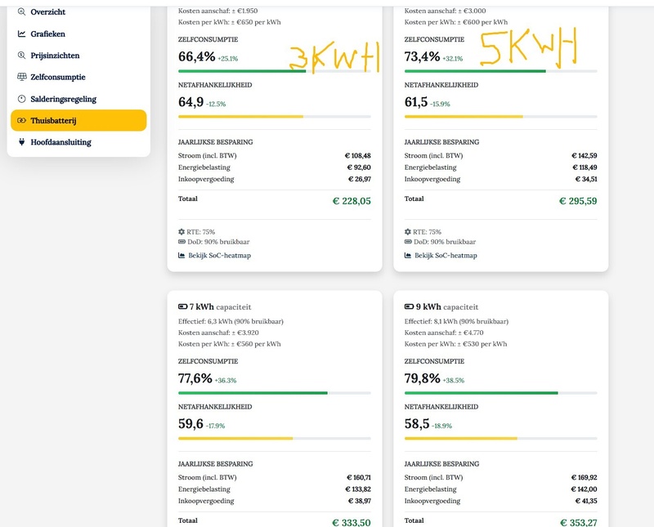Click the 77,6% zelfconsumptie value
Image resolution: width=654 pixels, height=527 pixels.
[195, 378]
